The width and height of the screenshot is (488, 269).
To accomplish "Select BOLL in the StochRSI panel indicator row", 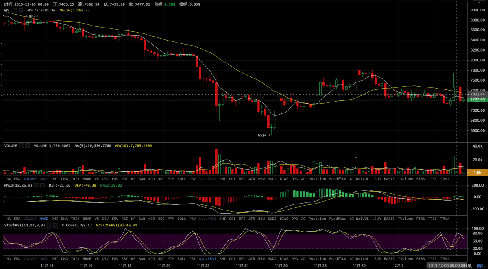I will point(182,258).
